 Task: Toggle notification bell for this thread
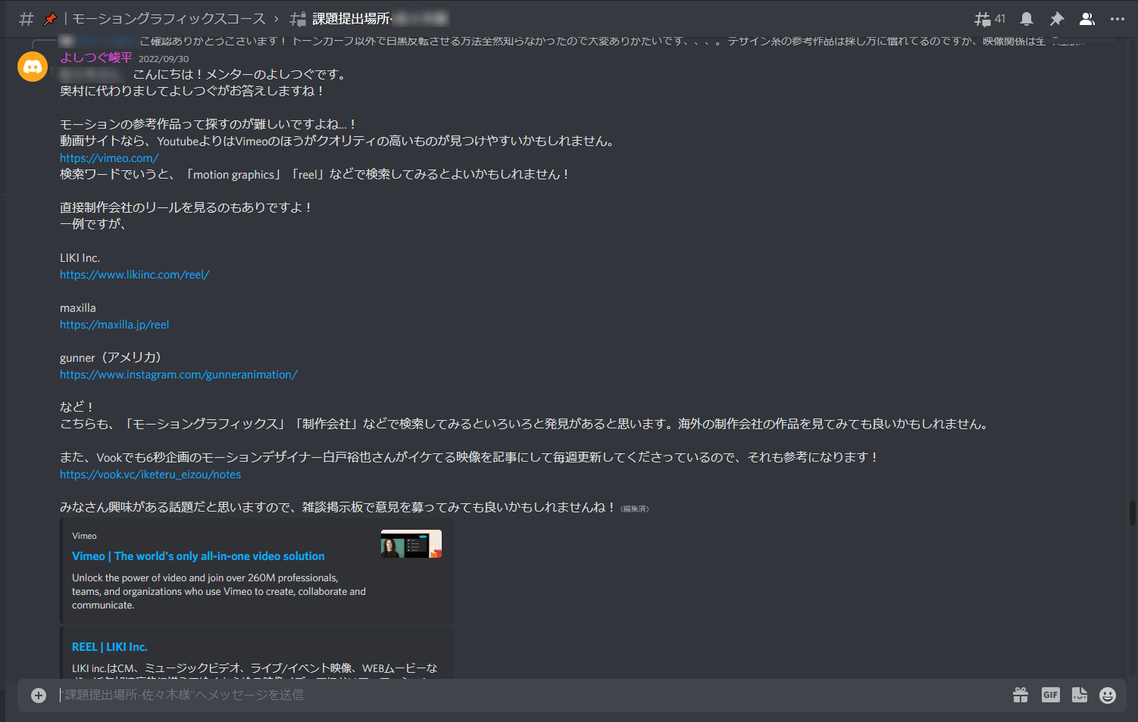pyautogui.click(x=1027, y=19)
